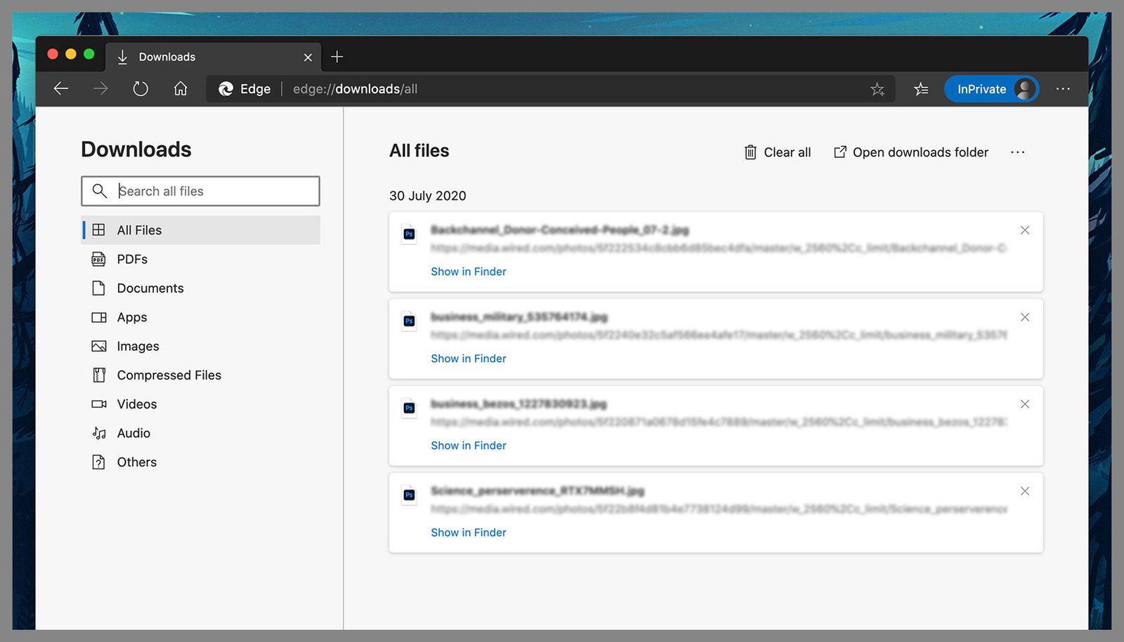This screenshot has width=1124, height=642.
Task: Filter downloads by Others
Action: [201, 462]
